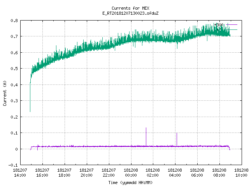Click the -0.1 y-axis tick label
This screenshot has width=249, height=186.
point(13,165)
